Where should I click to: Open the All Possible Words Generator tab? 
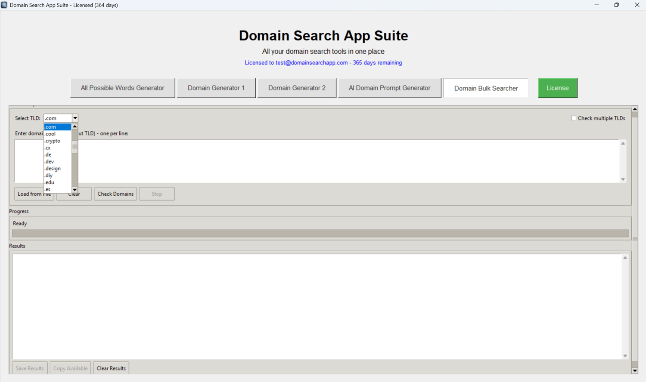tap(123, 88)
